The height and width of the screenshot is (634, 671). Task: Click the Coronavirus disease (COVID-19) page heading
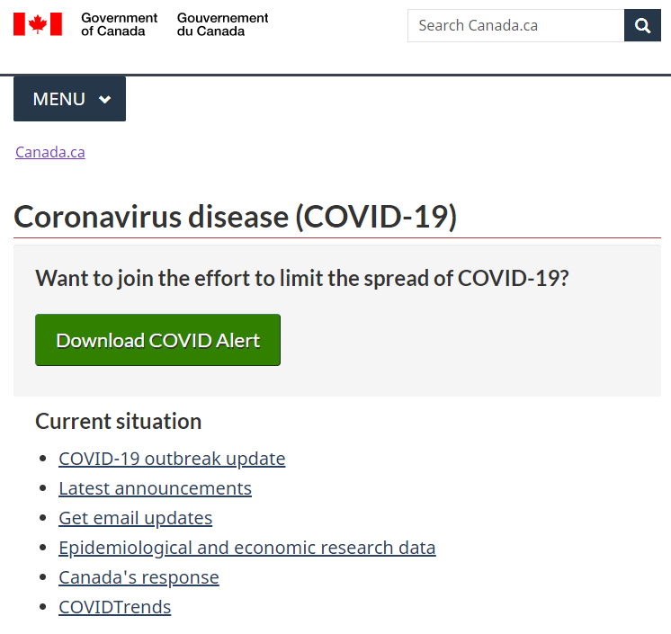[236, 217]
